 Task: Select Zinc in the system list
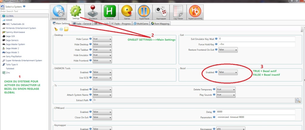pos(24,73)
